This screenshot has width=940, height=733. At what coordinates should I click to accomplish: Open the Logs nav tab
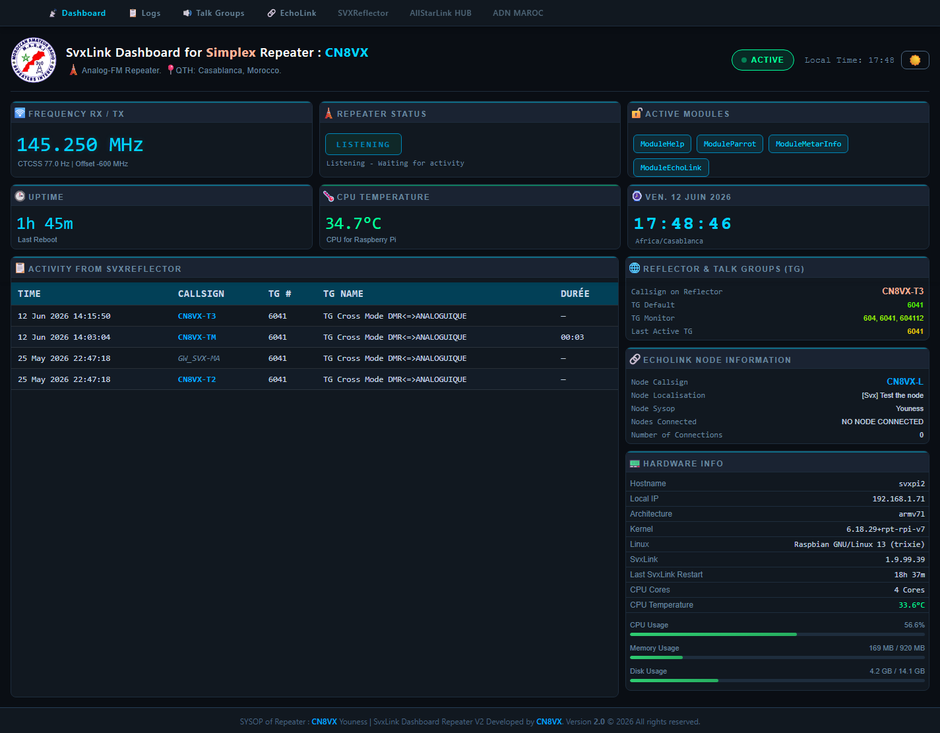coord(144,13)
